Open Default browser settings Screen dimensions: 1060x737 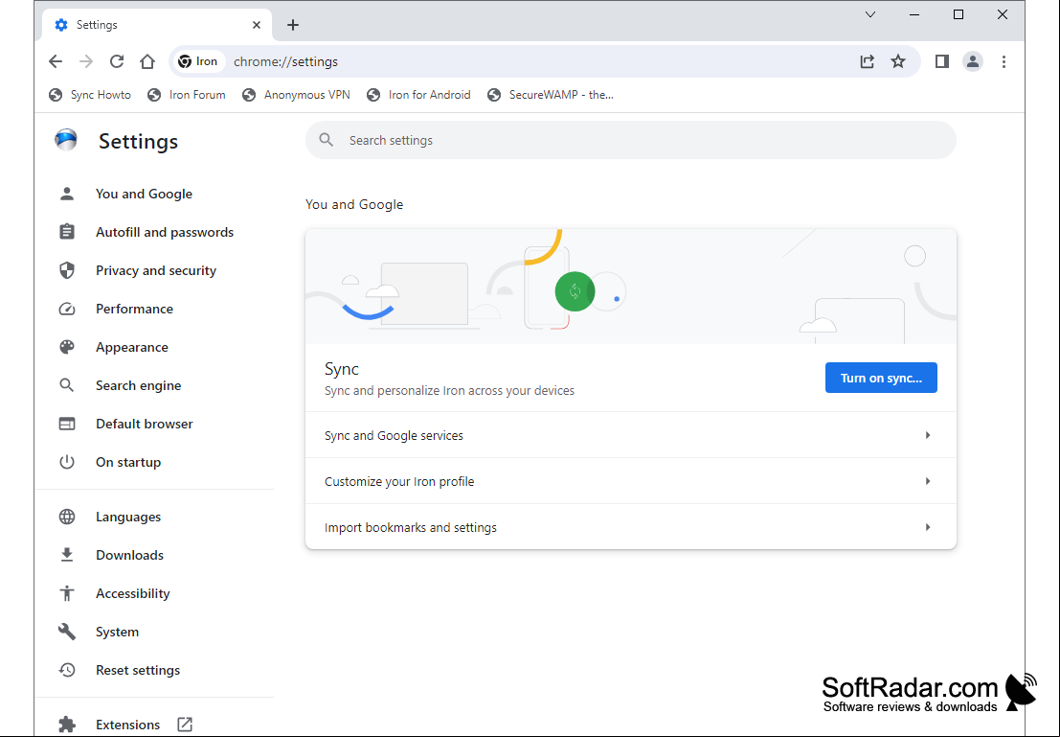pyautogui.click(x=144, y=424)
